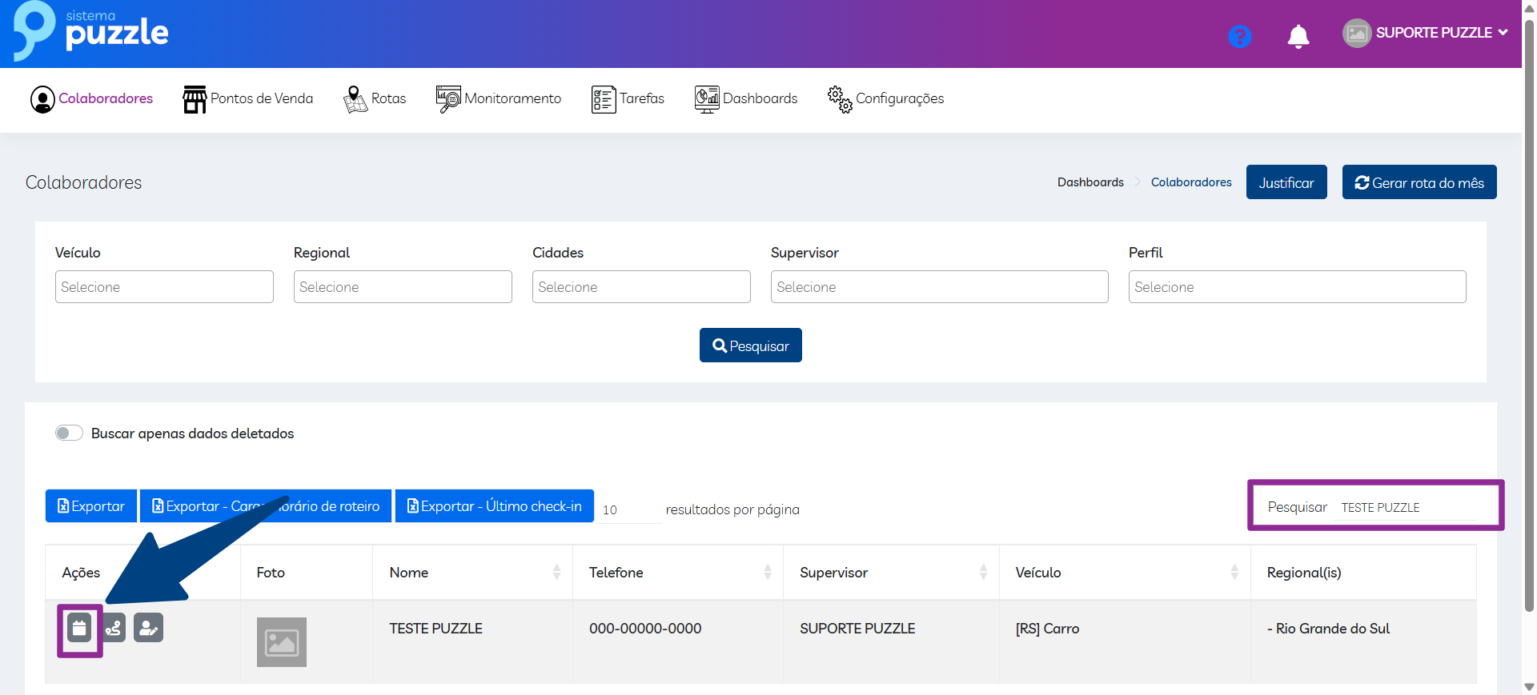Click the sistema puzzle logo

point(91,31)
